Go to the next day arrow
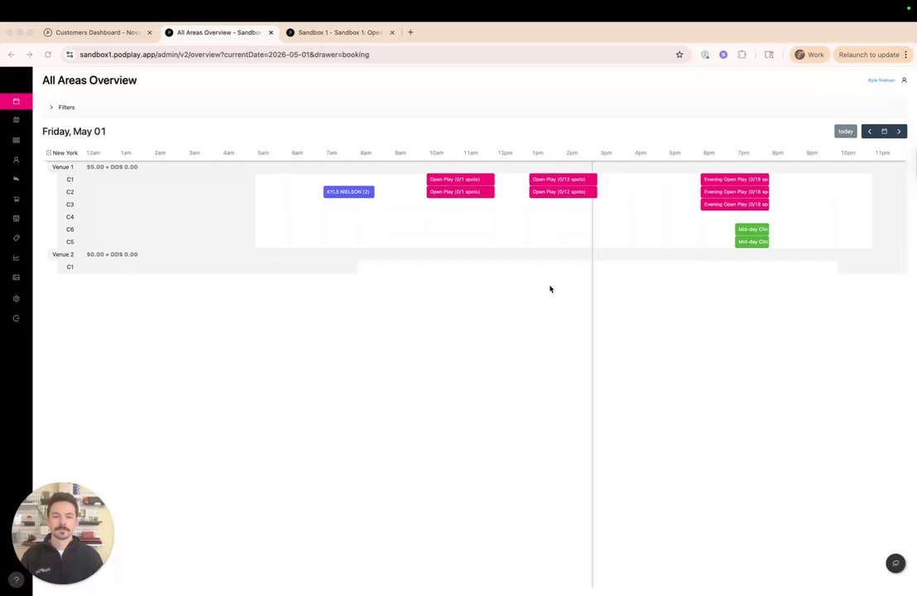Screen dimensions: 917x596 (x=899, y=132)
